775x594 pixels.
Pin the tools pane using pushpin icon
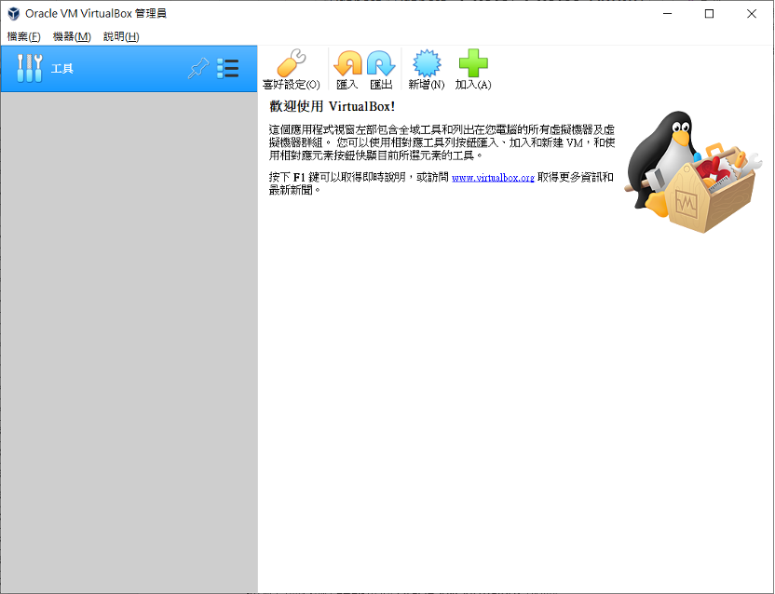coord(198,68)
